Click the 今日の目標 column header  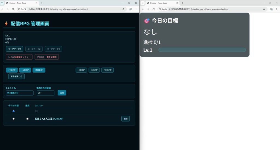click(13, 106)
